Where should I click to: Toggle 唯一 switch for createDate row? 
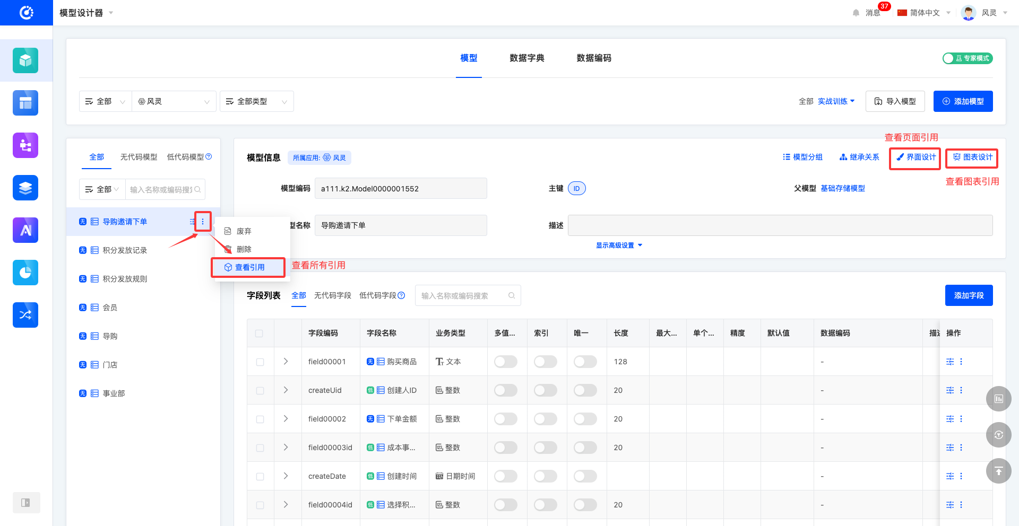[x=585, y=476]
